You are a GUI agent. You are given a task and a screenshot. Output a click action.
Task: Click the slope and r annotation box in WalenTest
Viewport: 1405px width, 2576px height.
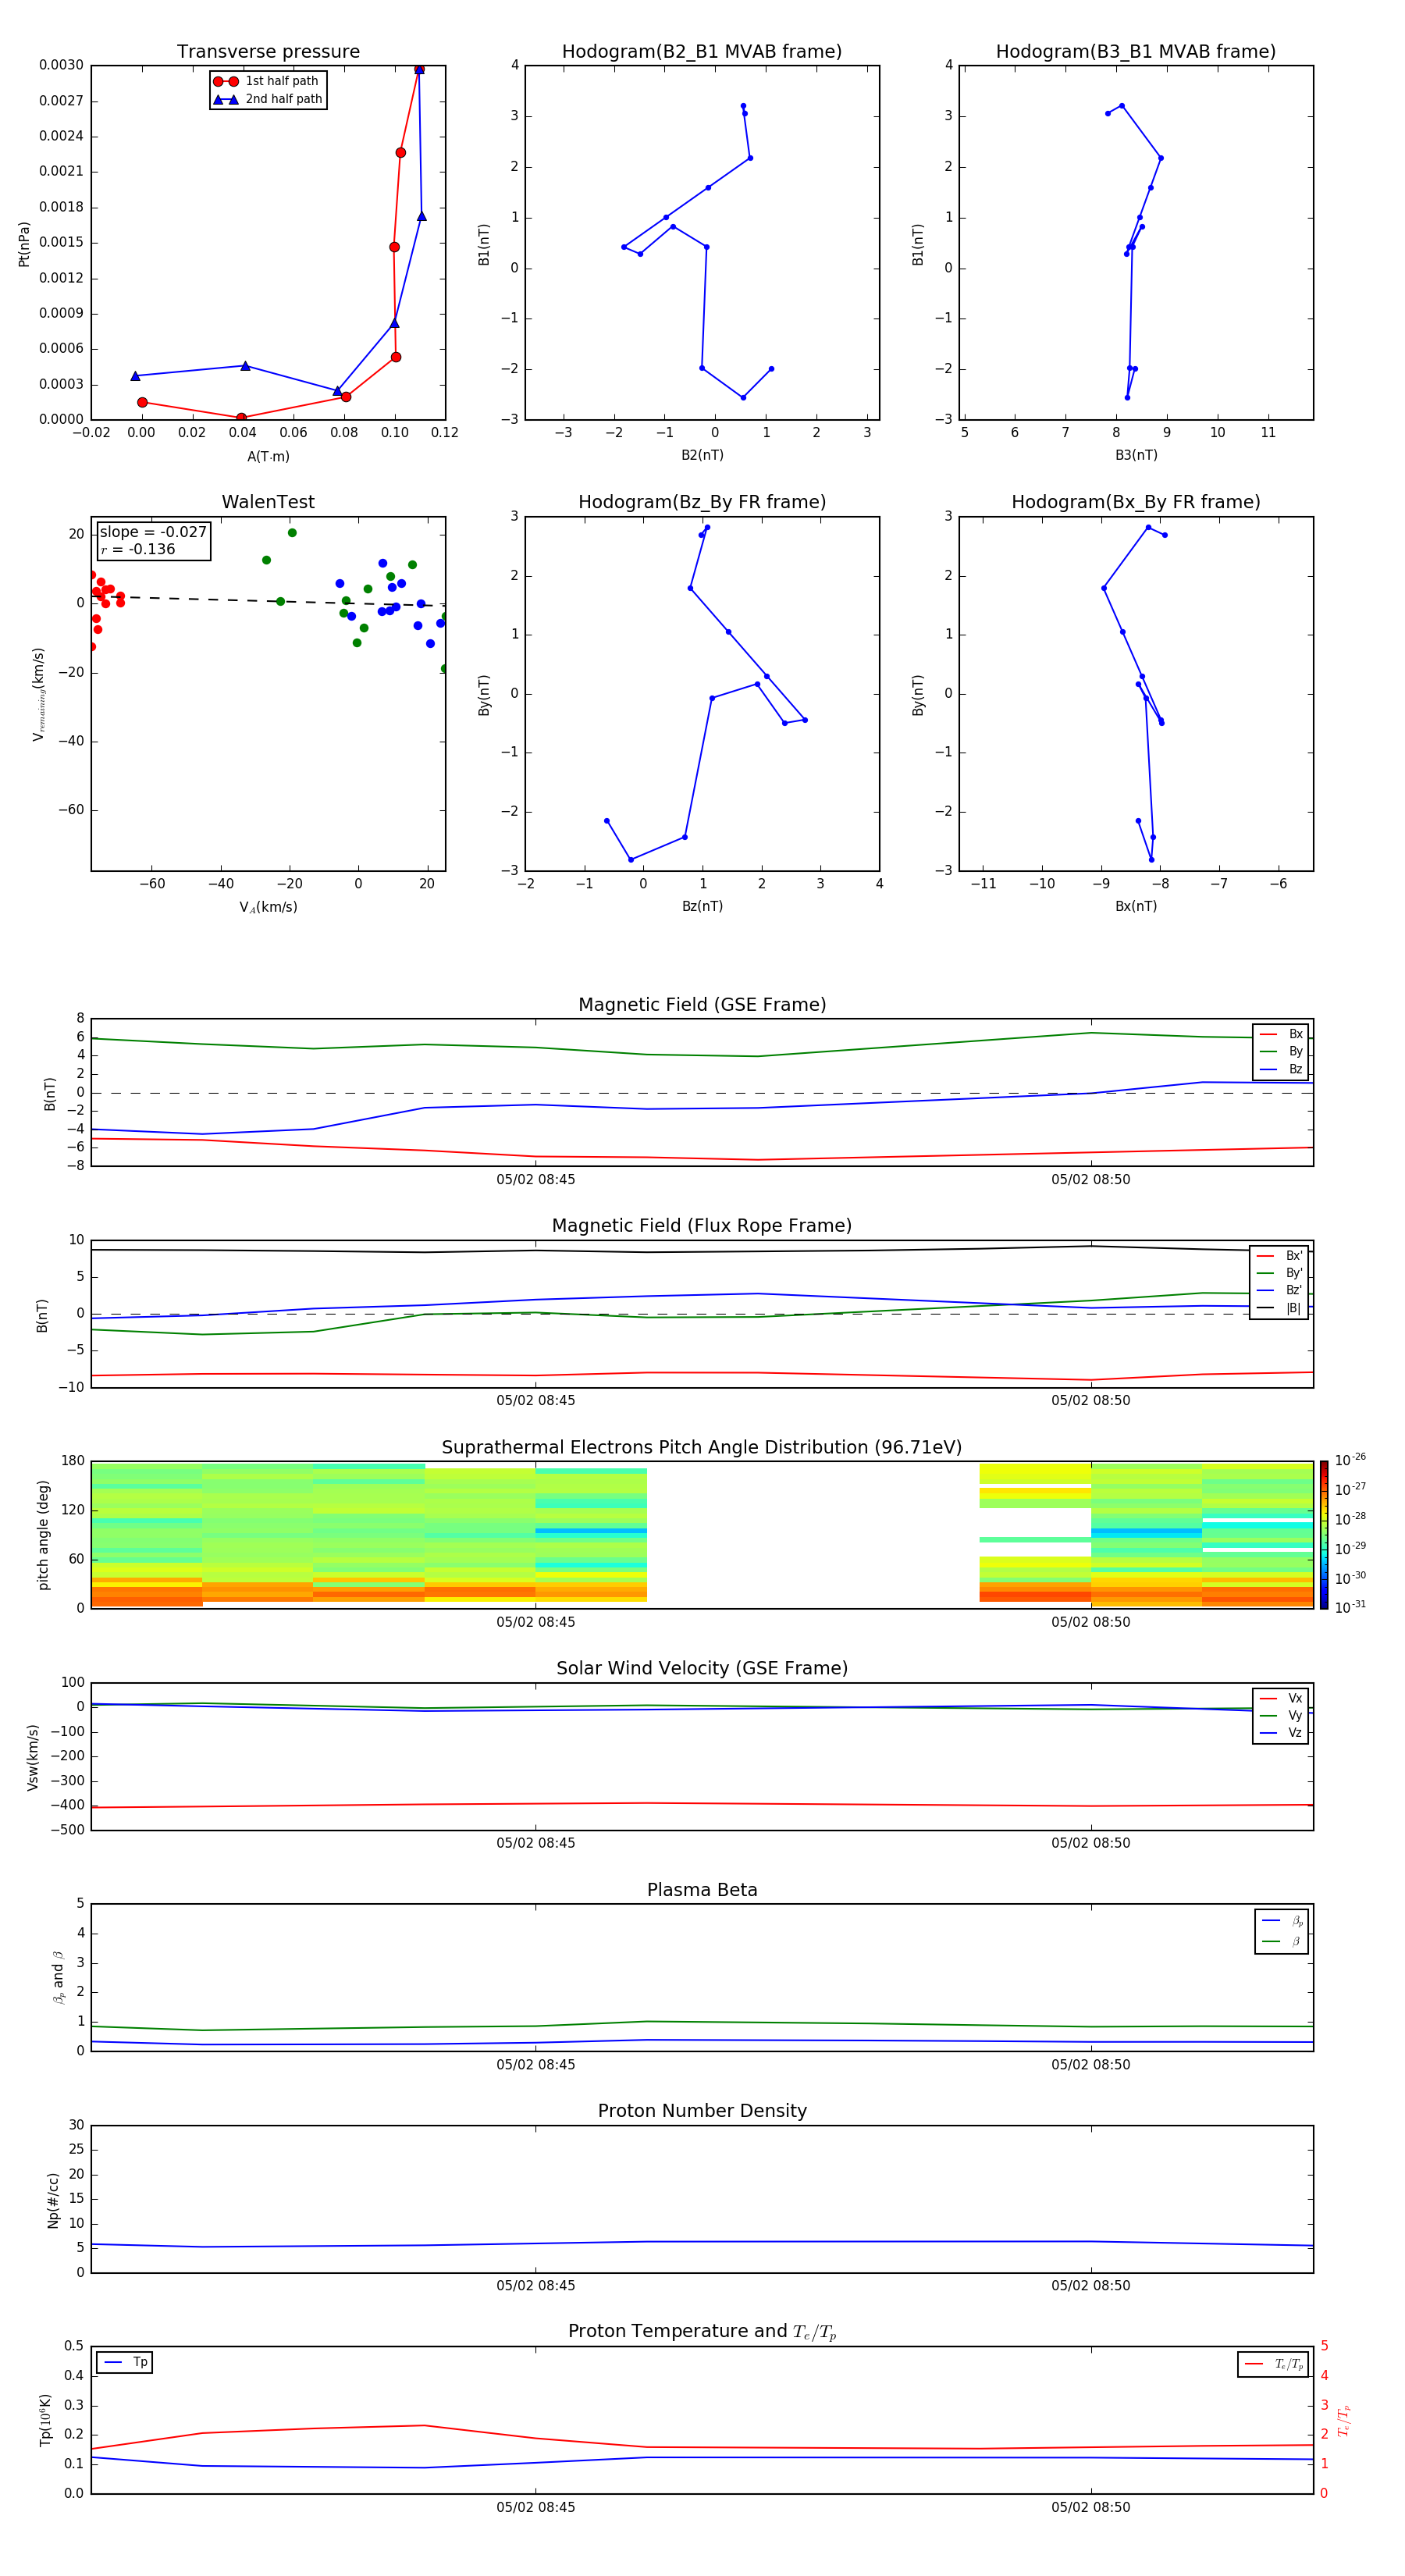click(x=152, y=540)
